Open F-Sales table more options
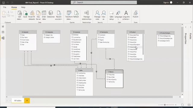This screenshot has height=108, width=193. click(x=91, y=70)
